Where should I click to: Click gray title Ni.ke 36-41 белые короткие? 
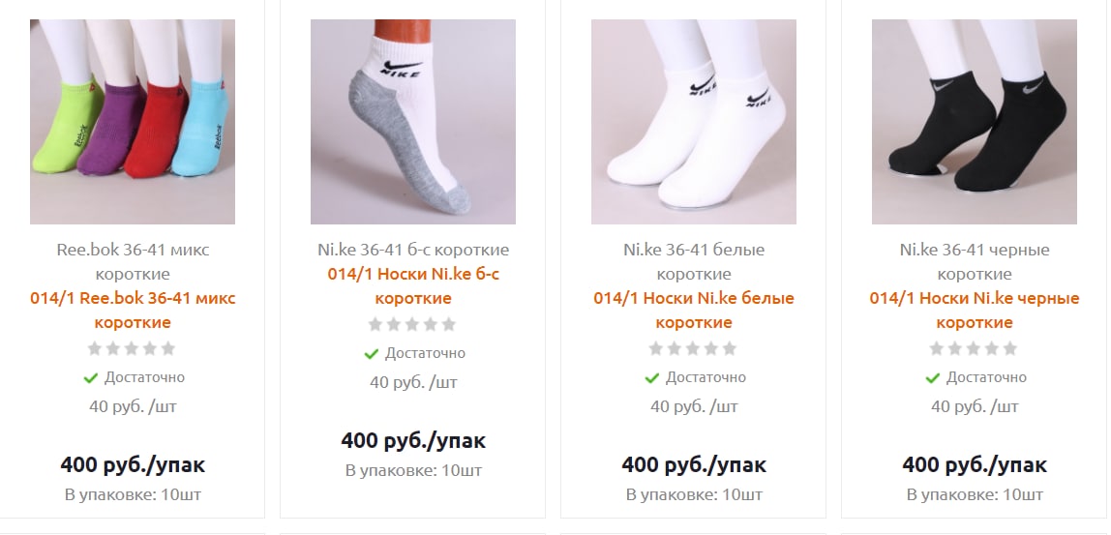pyautogui.click(x=694, y=261)
